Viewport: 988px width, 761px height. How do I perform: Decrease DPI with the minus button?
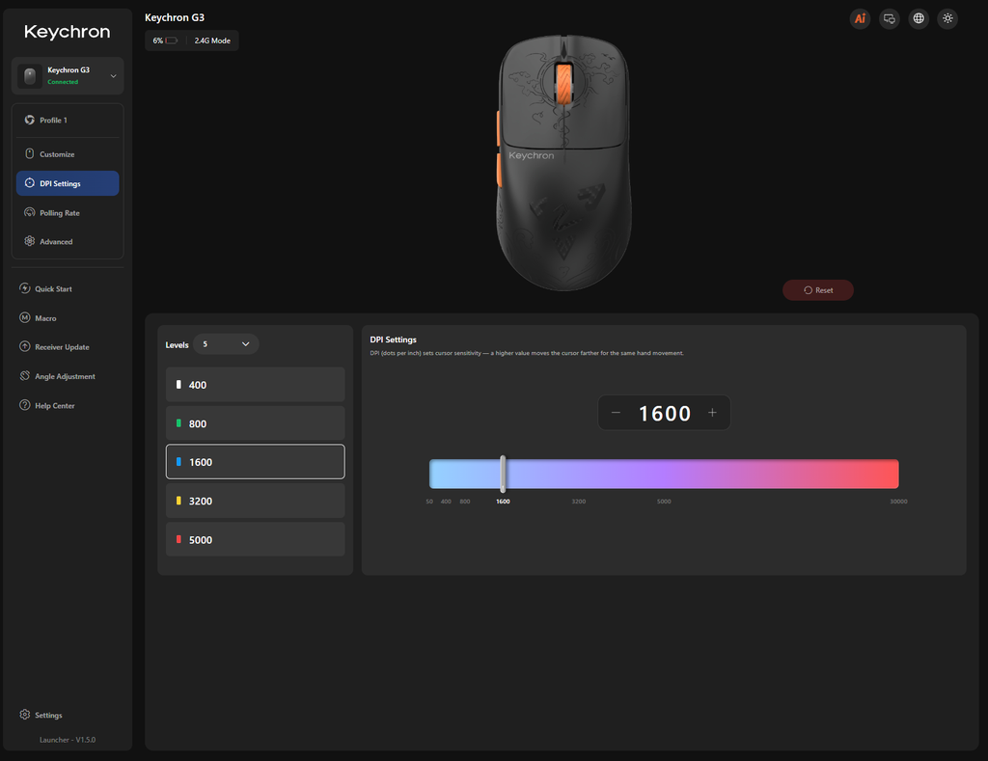(616, 413)
